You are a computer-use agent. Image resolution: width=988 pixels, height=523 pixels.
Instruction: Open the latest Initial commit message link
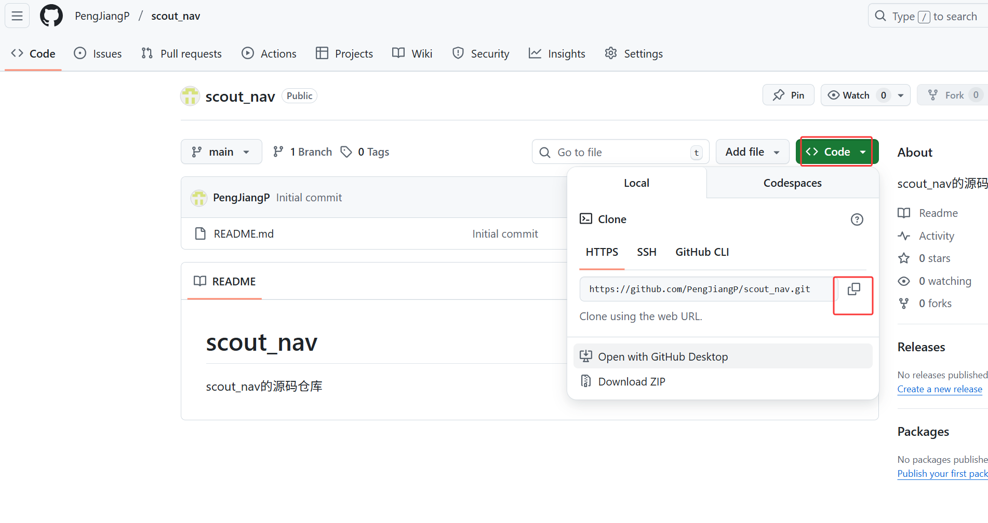coord(309,198)
